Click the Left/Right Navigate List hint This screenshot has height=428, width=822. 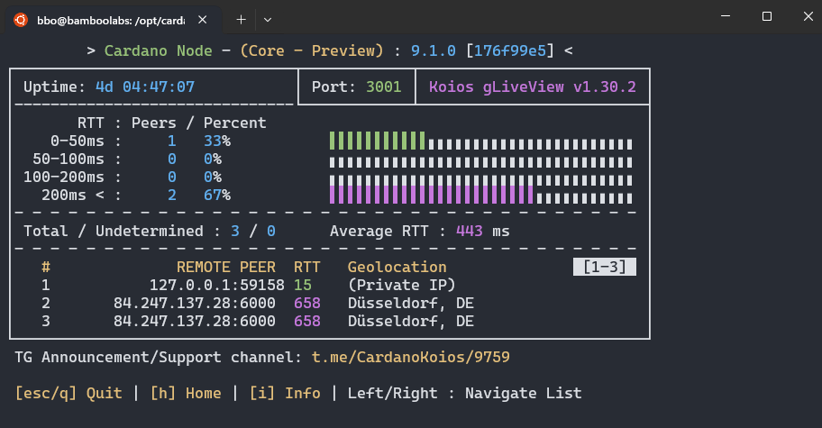click(x=464, y=393)
